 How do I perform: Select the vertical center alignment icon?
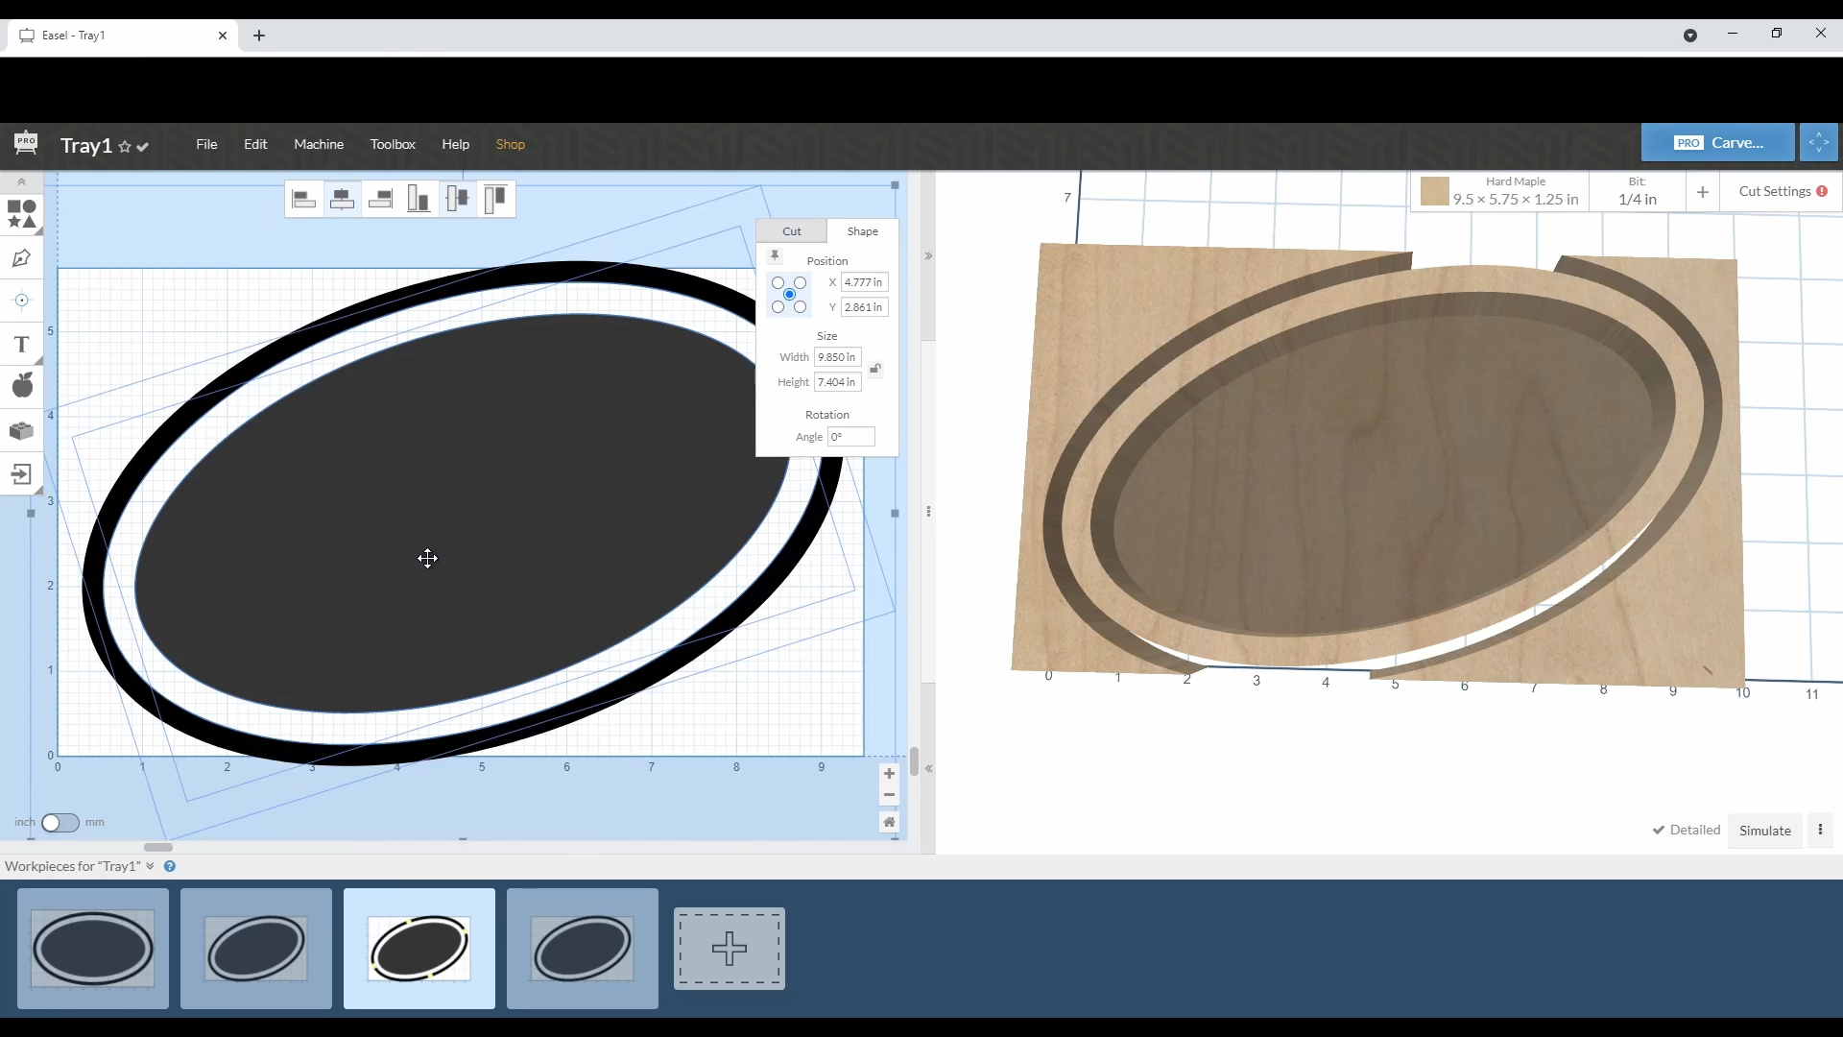tap(457, 199)
